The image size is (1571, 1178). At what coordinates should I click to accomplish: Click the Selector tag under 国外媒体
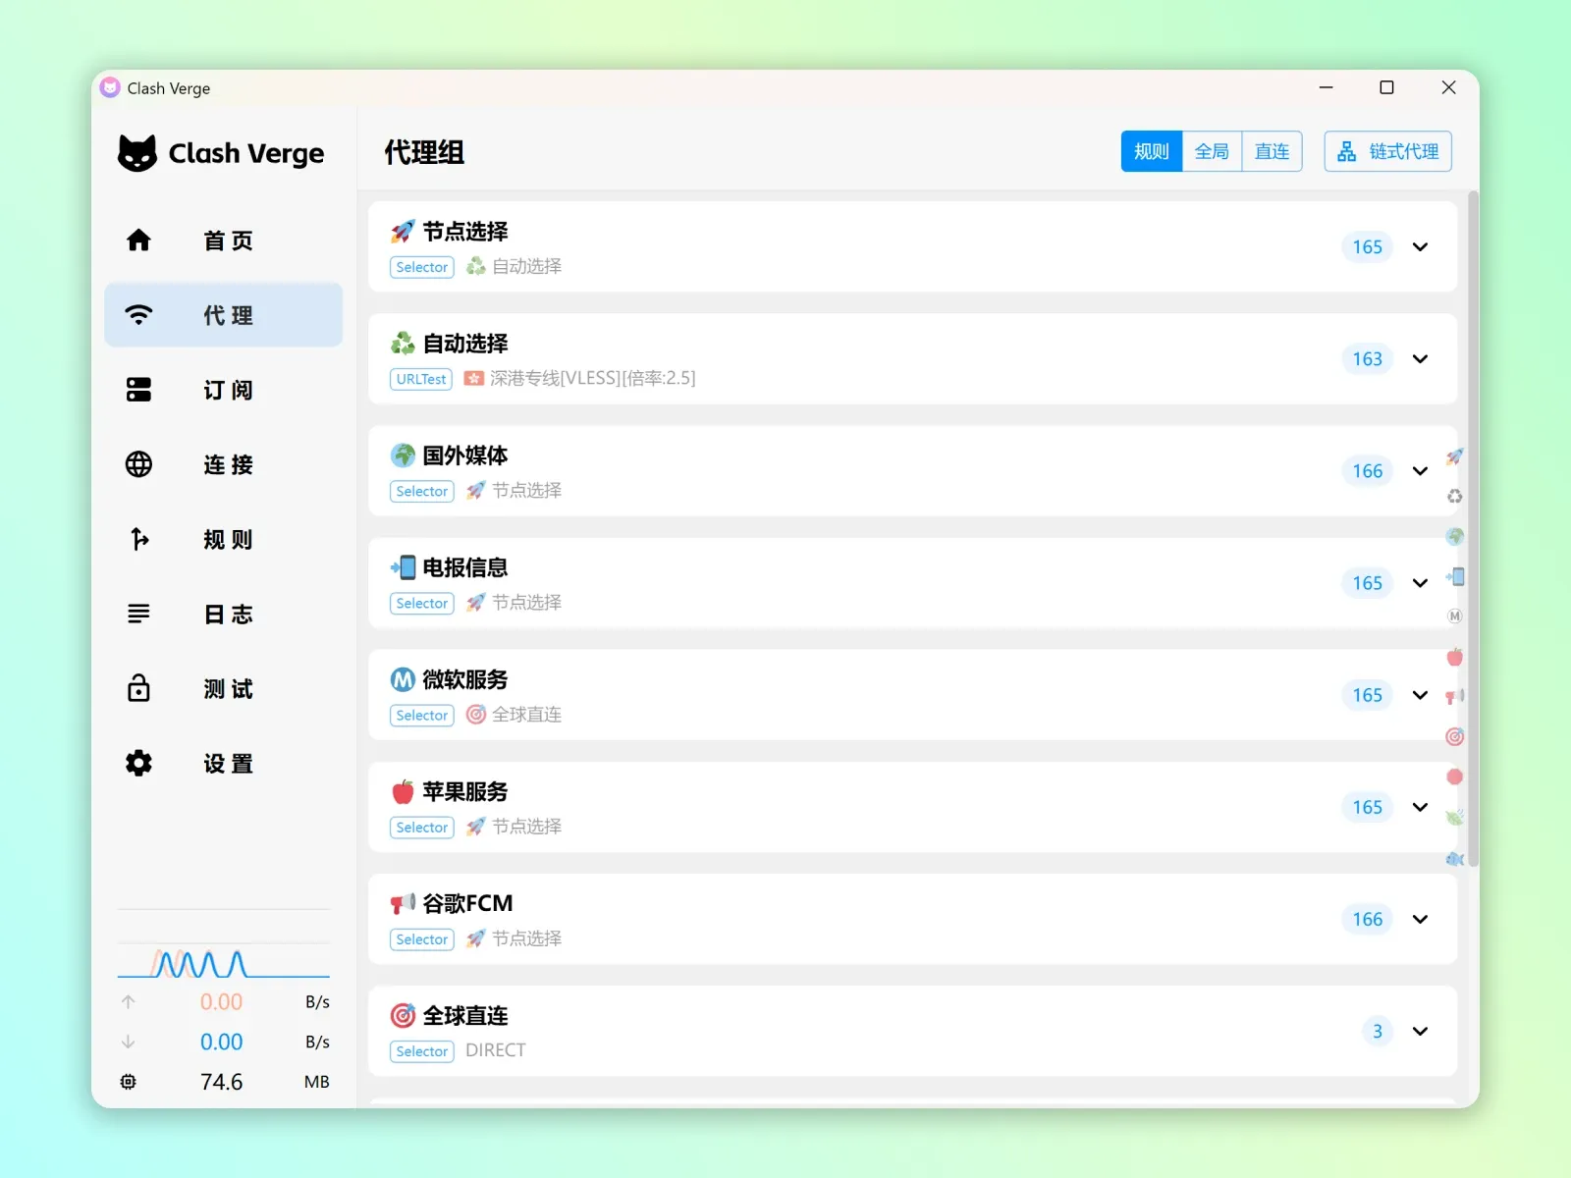pyautogui.click(x=422, y=491)
